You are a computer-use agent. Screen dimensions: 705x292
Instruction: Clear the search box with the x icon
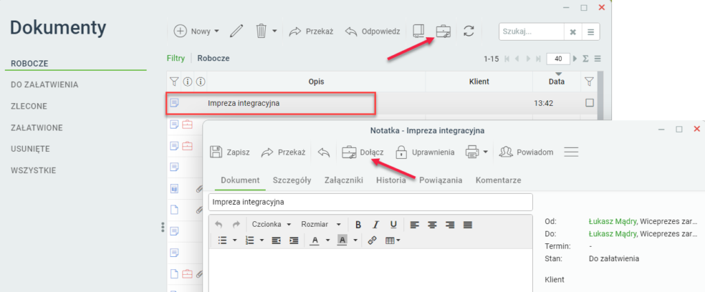click(573, 32)
